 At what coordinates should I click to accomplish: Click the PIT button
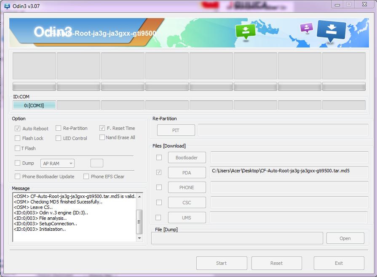(x=176, y=130)
